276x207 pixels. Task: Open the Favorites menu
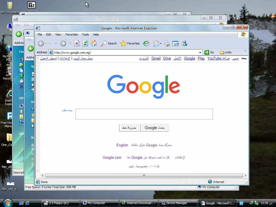click(71, 34)
